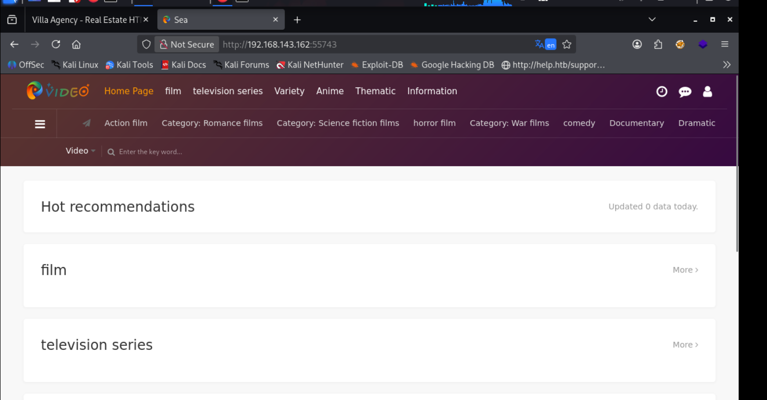The width and height of the screenshot is (767, 400).
Task: Open the browser extensions puzzle icon
Action: [x=658, y=44]
